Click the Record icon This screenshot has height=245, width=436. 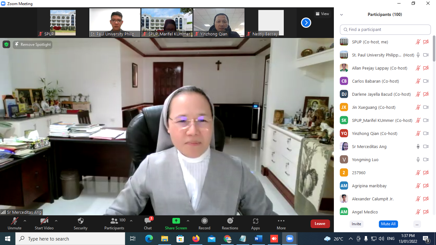point(204,221)
